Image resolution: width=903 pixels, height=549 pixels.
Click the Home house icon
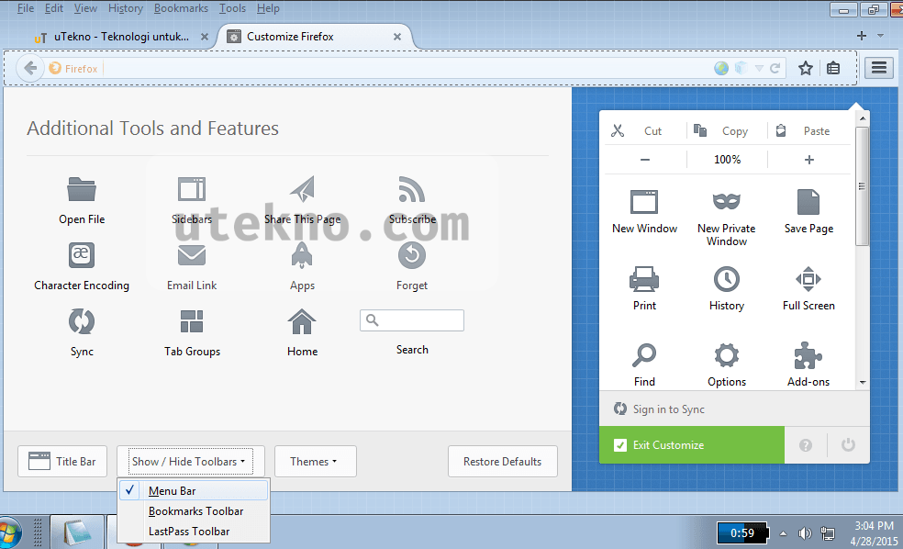click(x=302, y=321)
